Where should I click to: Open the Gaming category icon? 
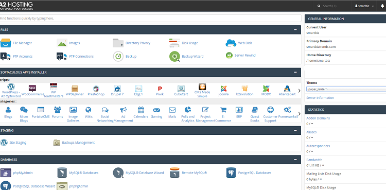click(x=156, y=110)
